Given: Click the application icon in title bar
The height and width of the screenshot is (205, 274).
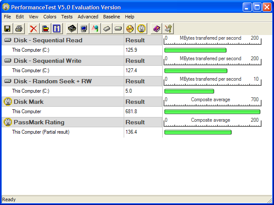Looking at the screenshot, I should tap(6, 7).
